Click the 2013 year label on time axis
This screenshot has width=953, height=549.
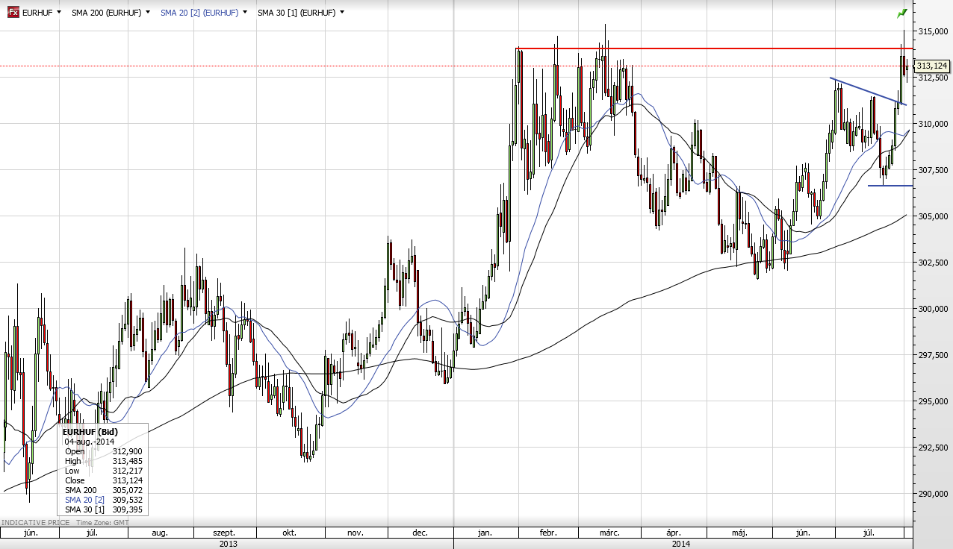click(x=227, y=544)
